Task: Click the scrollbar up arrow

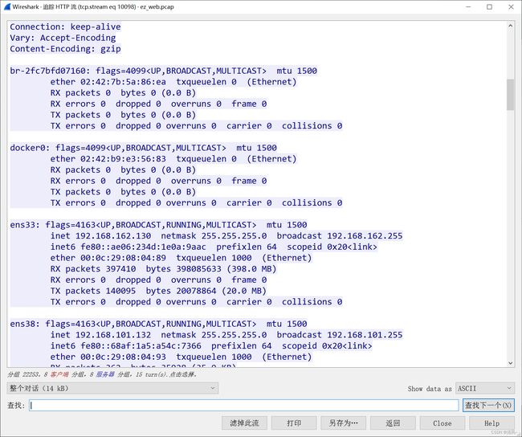Action: coord(510,26)
